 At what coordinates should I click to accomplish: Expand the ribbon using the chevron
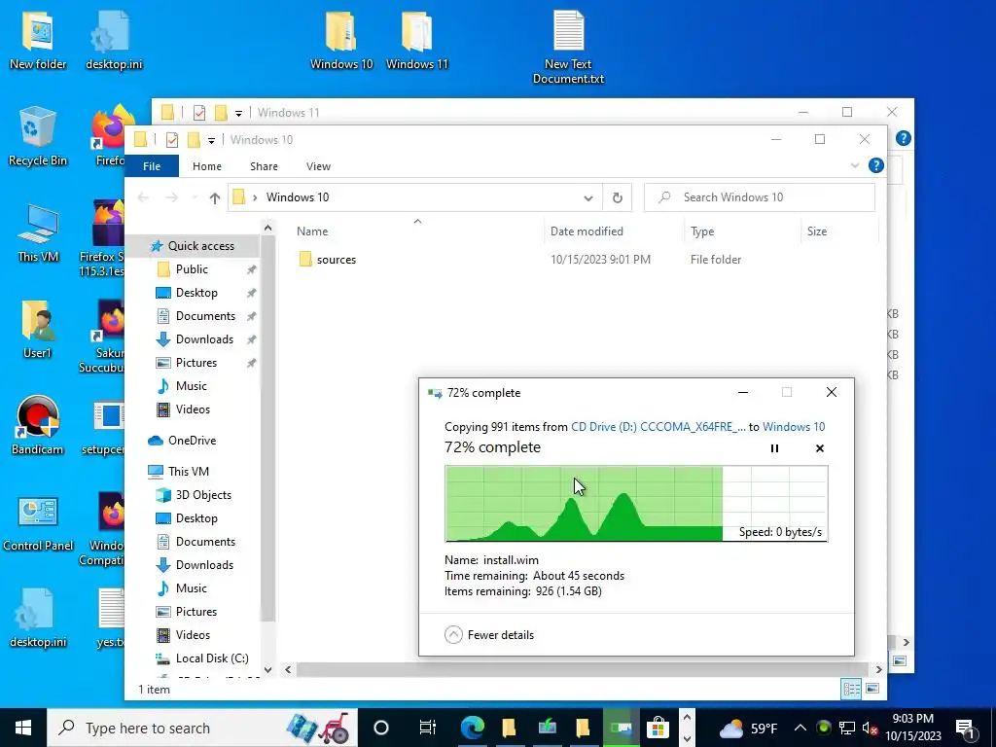coord(854,165)
